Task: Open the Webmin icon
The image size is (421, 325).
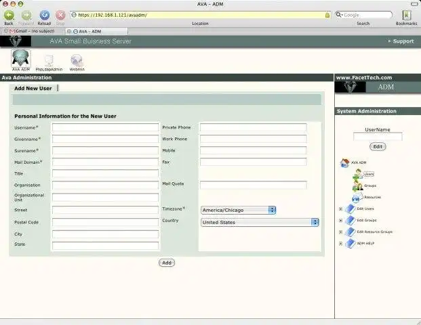Action: [x=77, y=60]
